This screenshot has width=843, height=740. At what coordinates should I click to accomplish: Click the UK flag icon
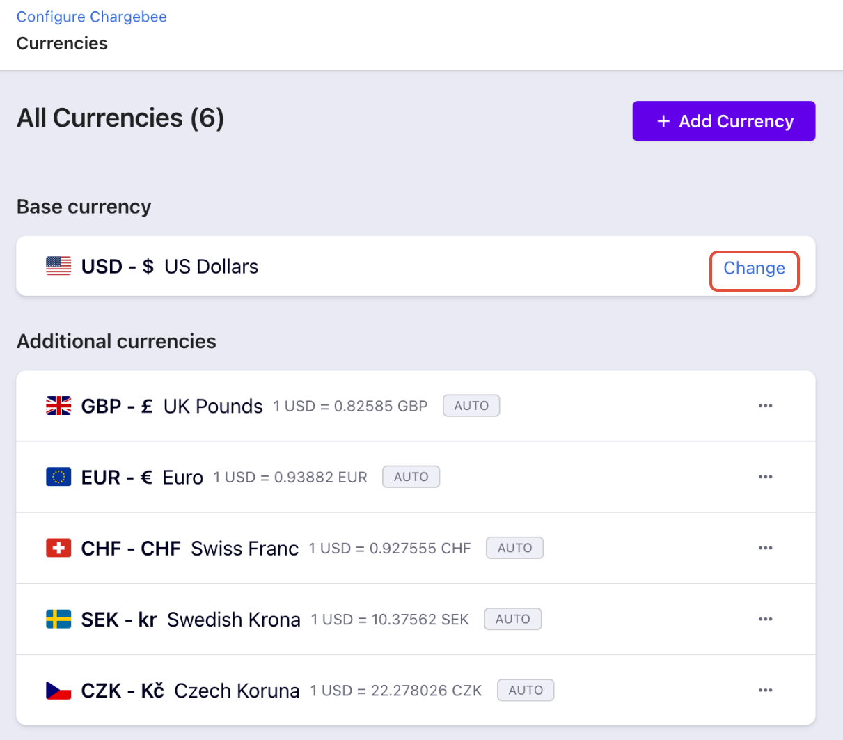pyautogui.click(x=58, y=405)
